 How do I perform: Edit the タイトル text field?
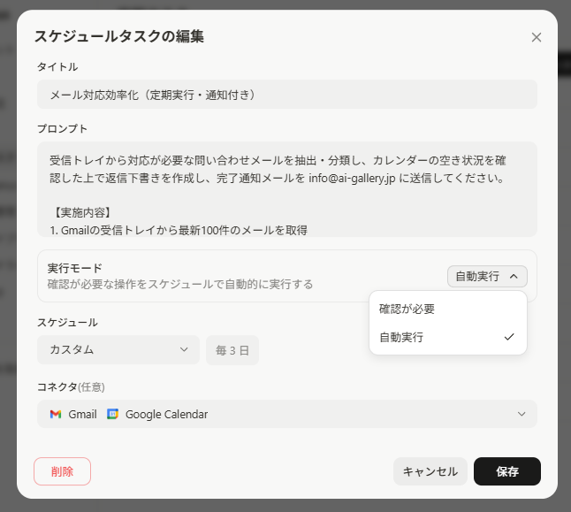(x=286, y=95)
